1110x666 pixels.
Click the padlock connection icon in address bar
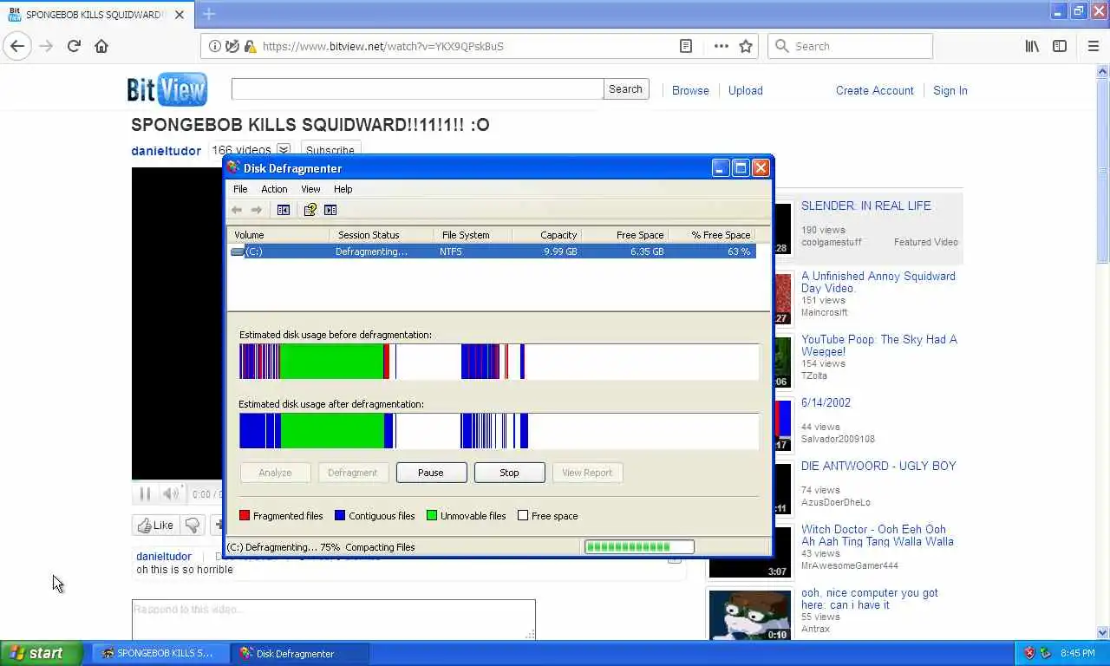(x=250, y=46)
